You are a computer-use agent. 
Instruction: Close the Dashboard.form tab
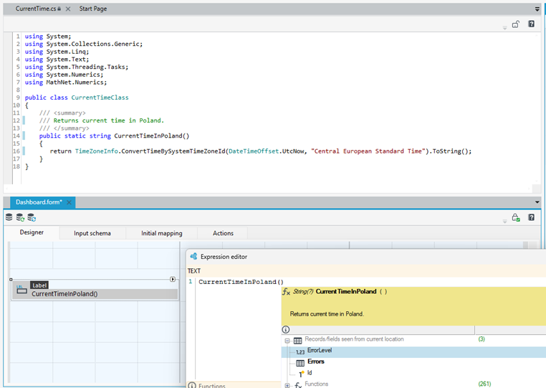click(x=69, y=202)
